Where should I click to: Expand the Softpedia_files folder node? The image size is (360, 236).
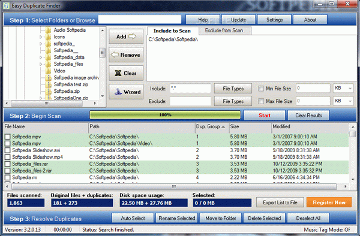coord(41,64)
